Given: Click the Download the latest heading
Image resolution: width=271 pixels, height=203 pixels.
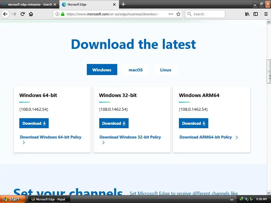Looking at the screenshot, I should coord(133,44).
